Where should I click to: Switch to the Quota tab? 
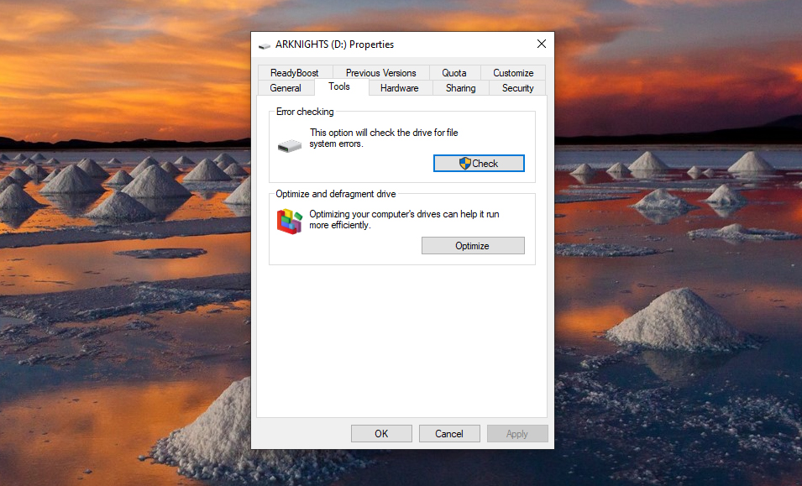click(x=453, y=72)
